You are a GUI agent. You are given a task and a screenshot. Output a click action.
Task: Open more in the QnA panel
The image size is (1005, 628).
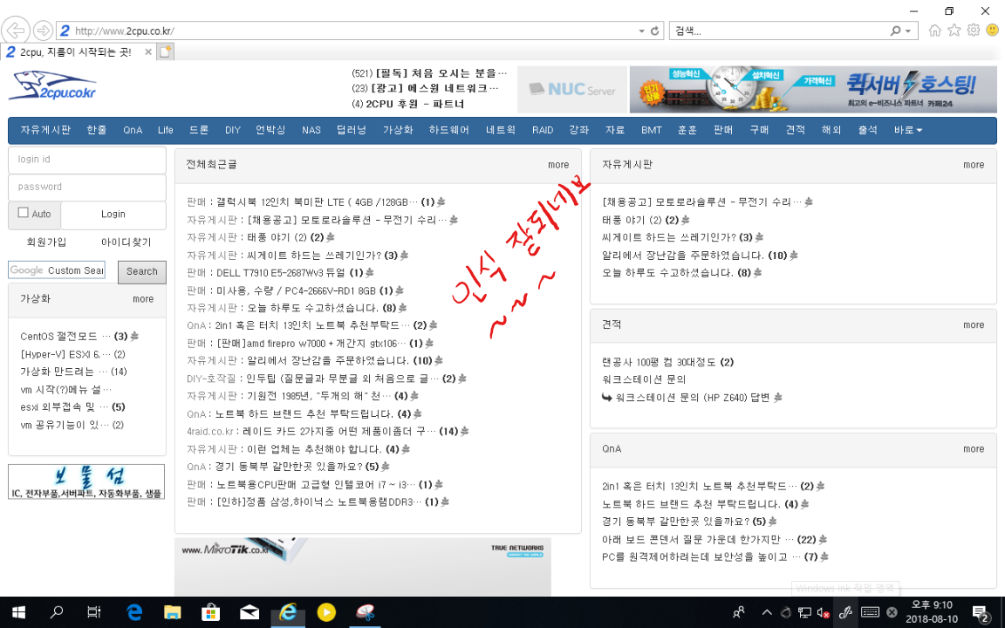(974, 449)
